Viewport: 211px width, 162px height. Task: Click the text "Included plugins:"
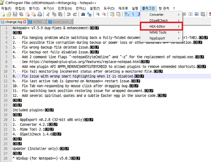click(x=28, y=110)
